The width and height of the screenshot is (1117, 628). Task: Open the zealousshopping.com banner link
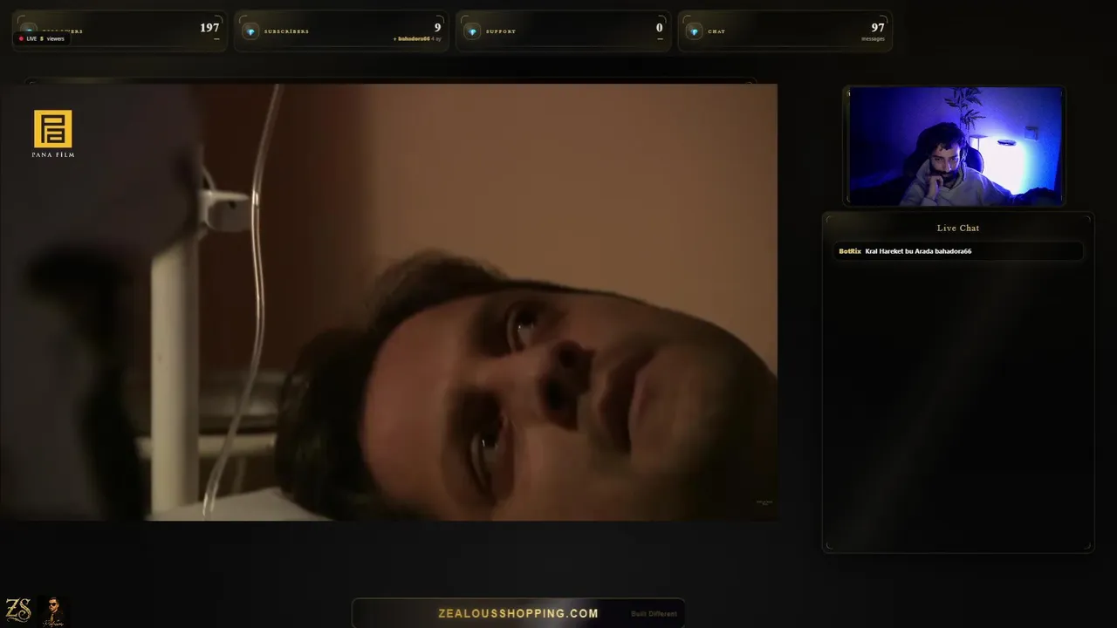[x=518, y=613]
